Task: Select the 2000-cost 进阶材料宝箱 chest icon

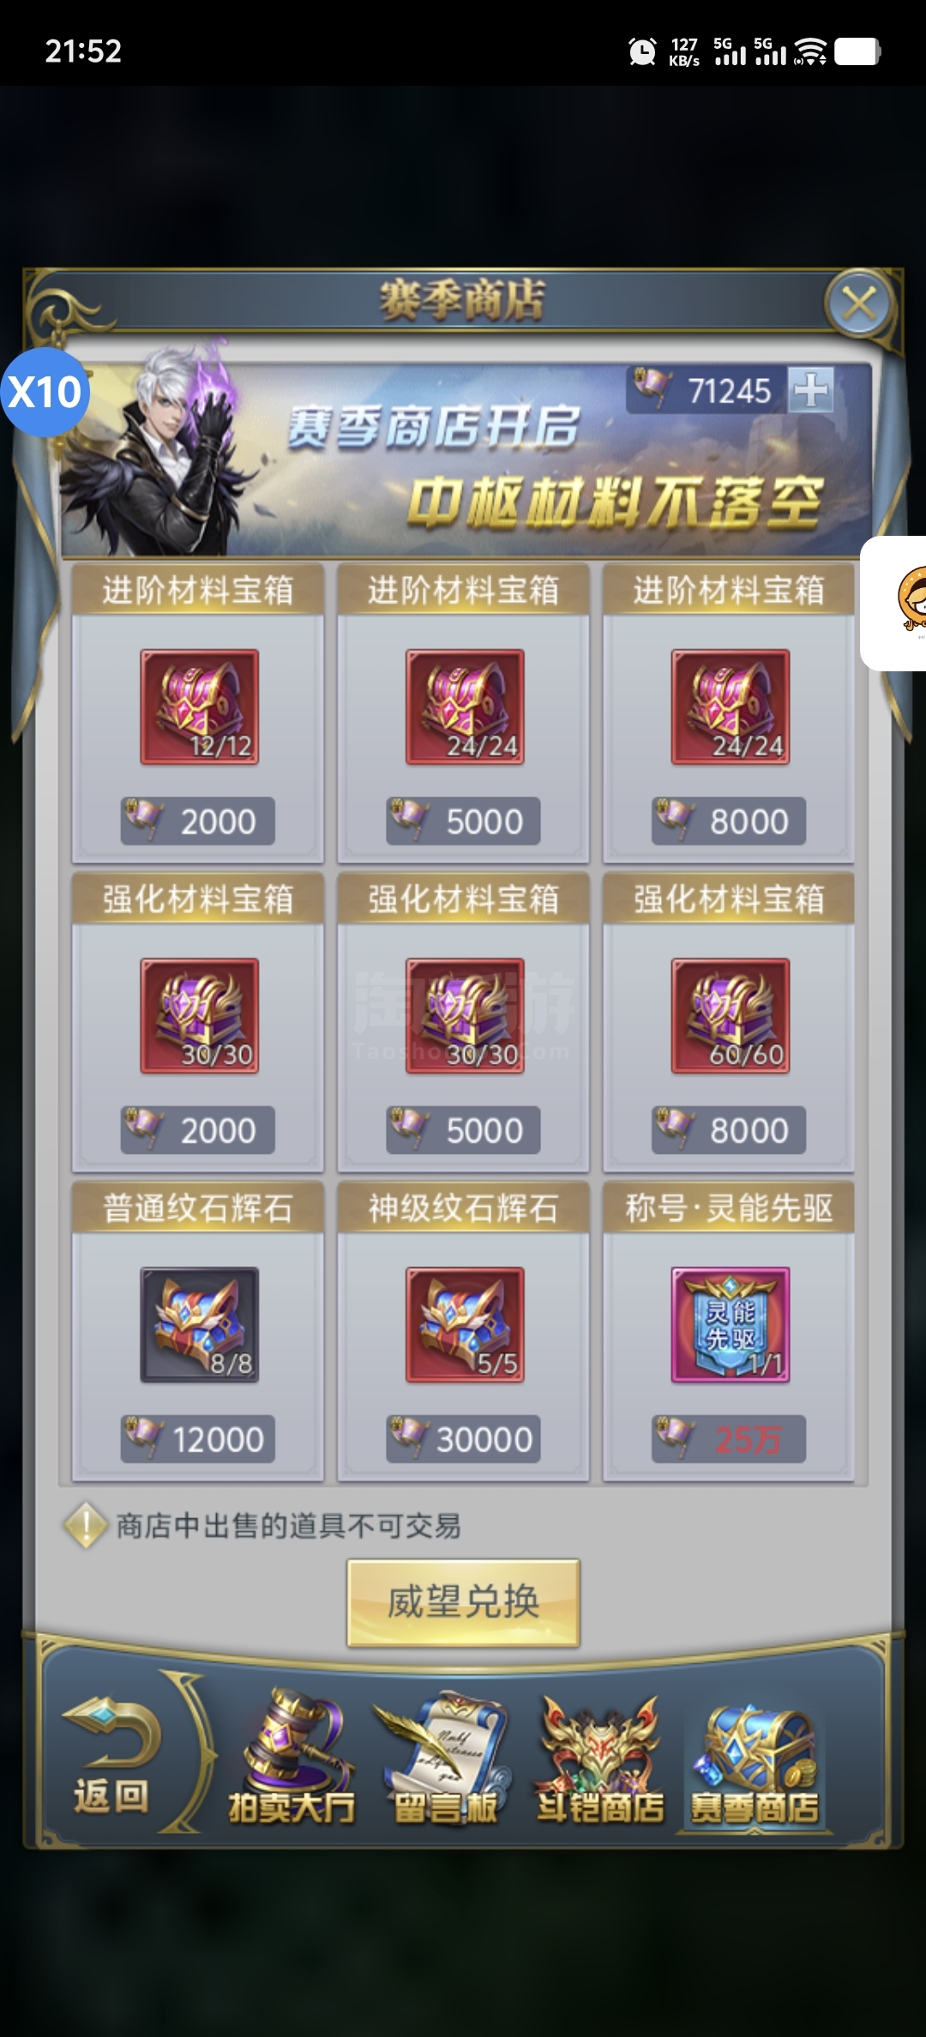Action: (x=199, y=706)
